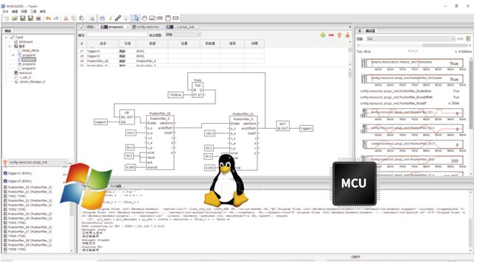Select Library_Manager_0 in the project tree
The width and height of the screenshot is (477, 265).
32,82
